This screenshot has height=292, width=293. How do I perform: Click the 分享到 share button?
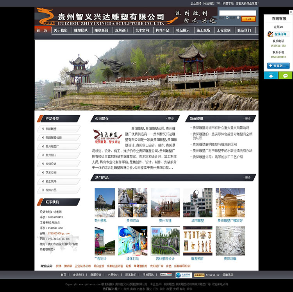[278, 66]
